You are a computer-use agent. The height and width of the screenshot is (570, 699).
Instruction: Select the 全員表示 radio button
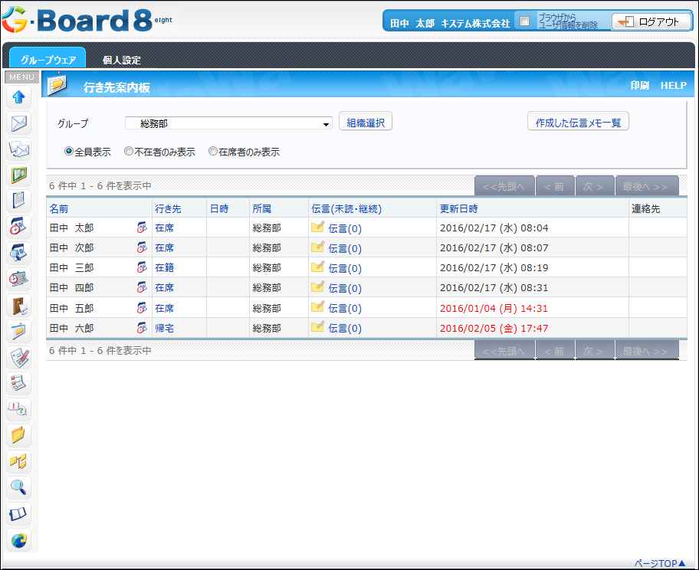coord(69,152)
